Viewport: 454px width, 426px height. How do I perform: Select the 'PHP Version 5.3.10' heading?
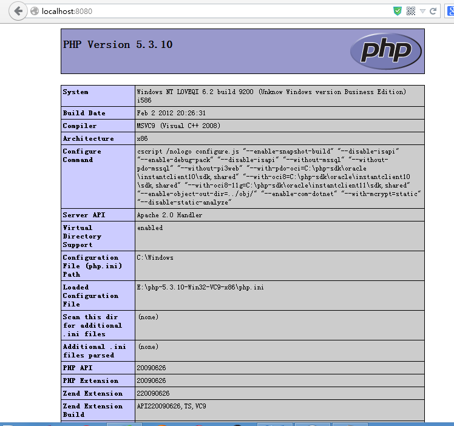118,44
